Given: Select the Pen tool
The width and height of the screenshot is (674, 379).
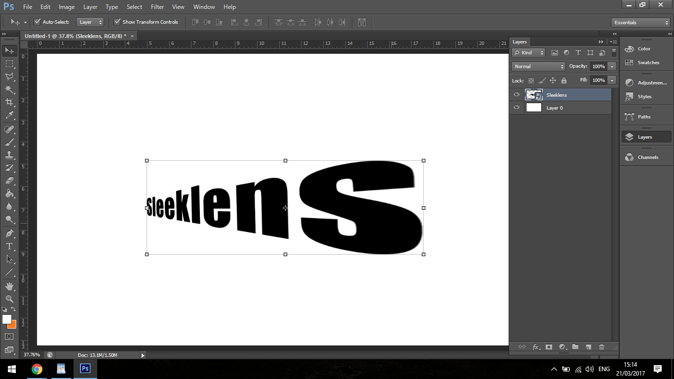Looking at the screenshot, I should coord(9,233).
